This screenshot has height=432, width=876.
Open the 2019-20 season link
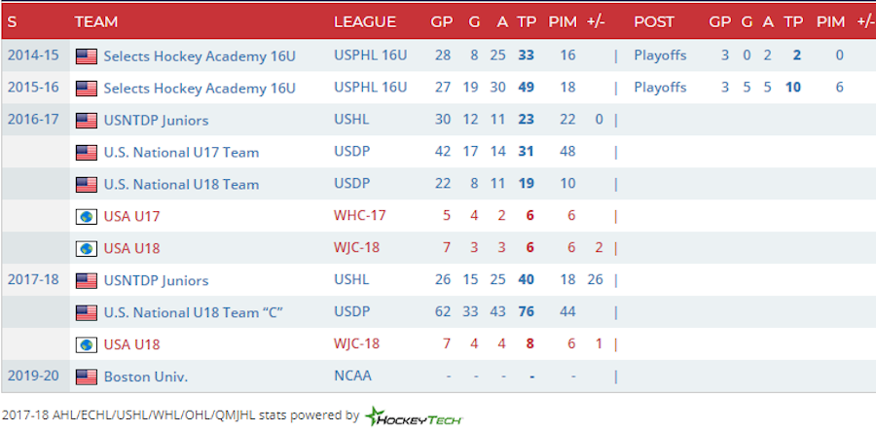tap(33, 377)
